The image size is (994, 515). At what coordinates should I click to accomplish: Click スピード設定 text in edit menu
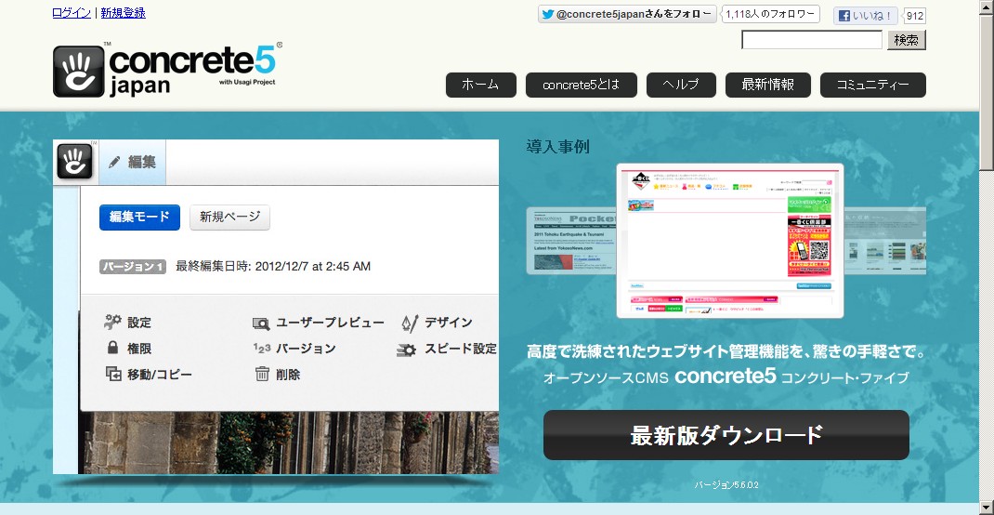click(460, 349)
